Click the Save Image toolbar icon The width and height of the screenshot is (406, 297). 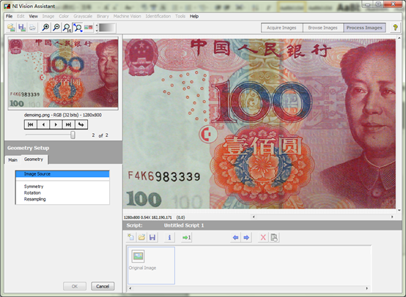(x=22, y=27)
